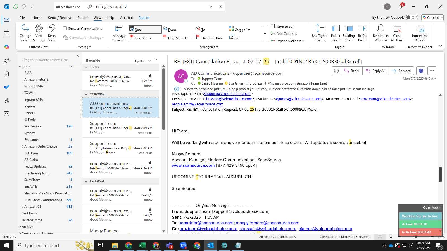Click Reply All button

coord(375,71)
